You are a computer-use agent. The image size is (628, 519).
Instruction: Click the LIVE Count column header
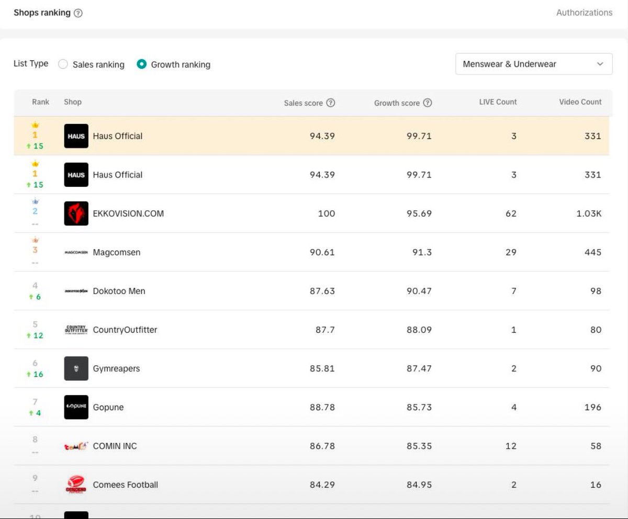point(498,102)
